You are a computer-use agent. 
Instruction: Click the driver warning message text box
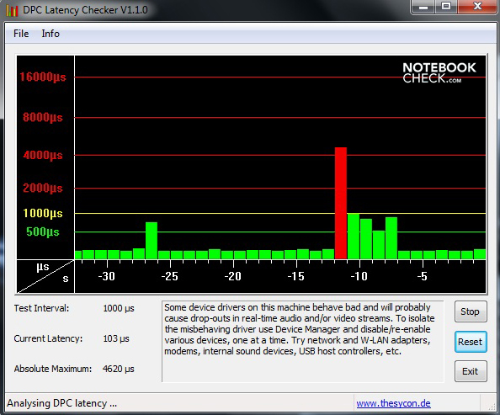click(x=303, y=341)
